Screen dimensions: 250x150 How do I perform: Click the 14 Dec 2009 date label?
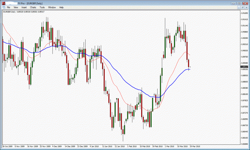(70, 146)
